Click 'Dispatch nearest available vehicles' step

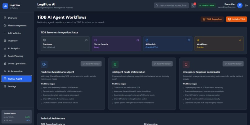(202, 99)
